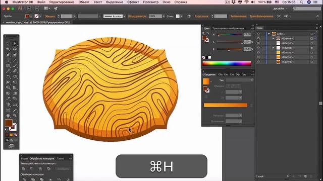Click the Unite icon in Обработка контуров panel
This screenshot has width=323, height=181.
point(23,169)
